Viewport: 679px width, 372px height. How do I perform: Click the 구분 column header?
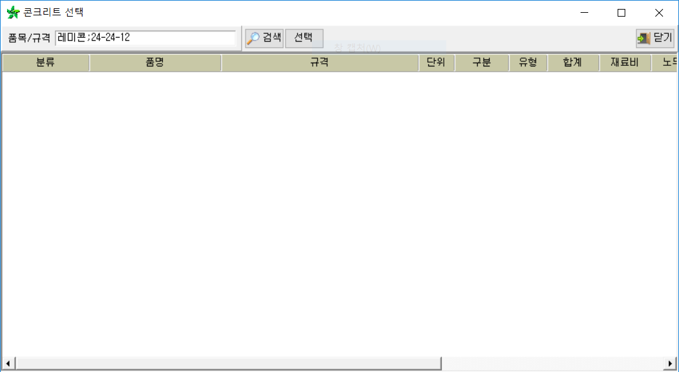click(x=481, y=63)
